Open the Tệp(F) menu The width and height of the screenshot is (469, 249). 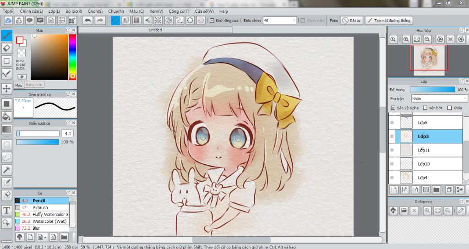pos(8,11)
